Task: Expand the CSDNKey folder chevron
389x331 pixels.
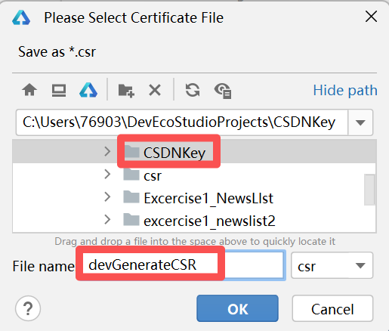Action: [107, 151]
